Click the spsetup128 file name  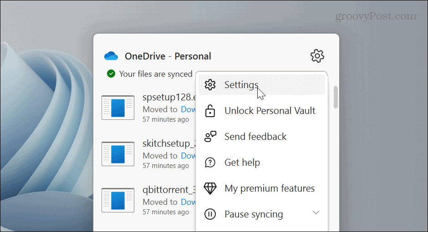coord(169,97)
